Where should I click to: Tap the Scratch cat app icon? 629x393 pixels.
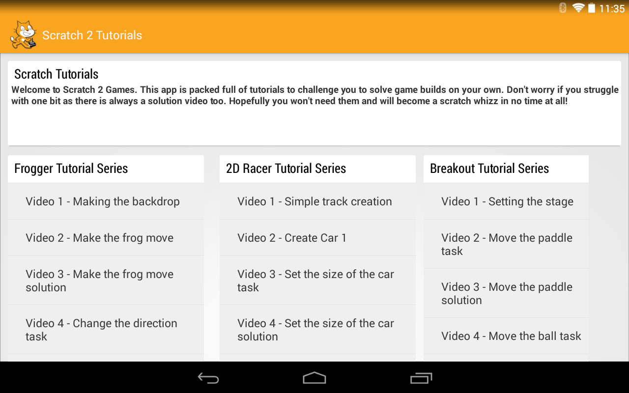pos(24,35)
